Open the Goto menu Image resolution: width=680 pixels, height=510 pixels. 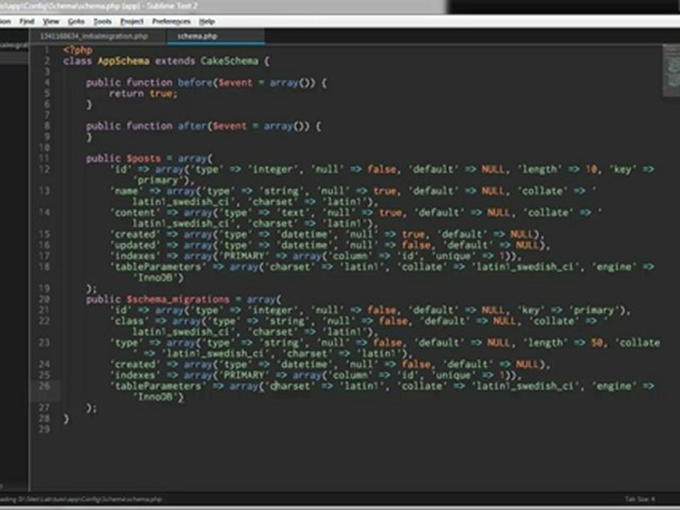pos(76,21)
